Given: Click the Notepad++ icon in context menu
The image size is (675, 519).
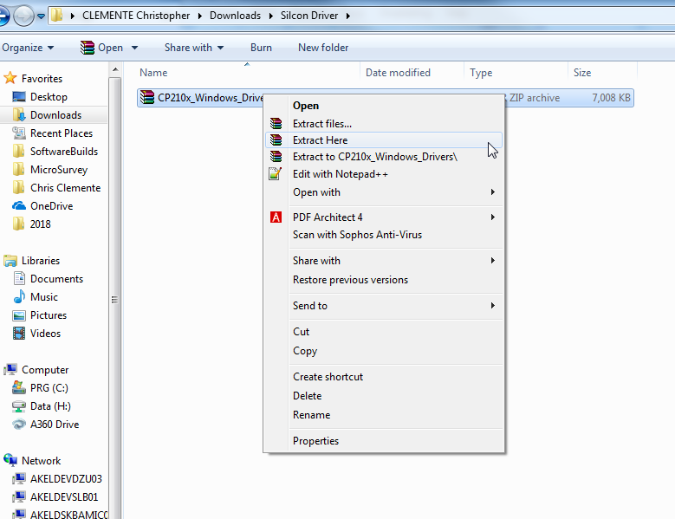Looking at the screenshot, I should click(x=276, y=174).
